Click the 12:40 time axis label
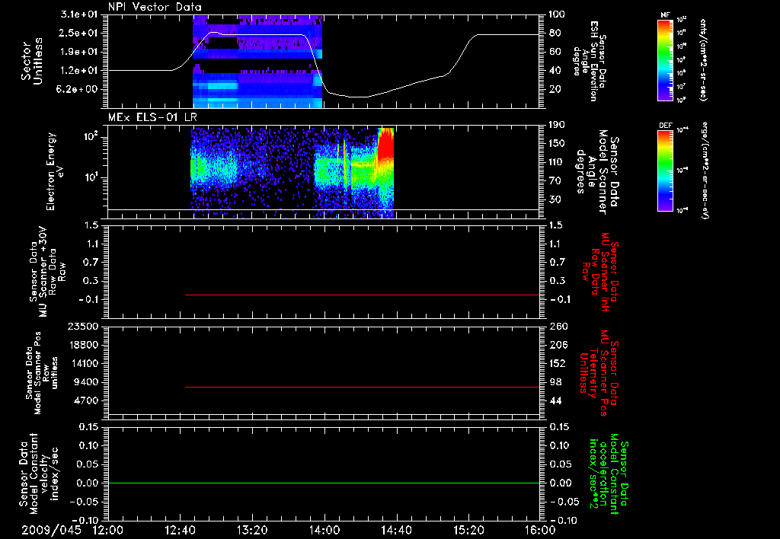The image size is (780, 539). (180, 530)
